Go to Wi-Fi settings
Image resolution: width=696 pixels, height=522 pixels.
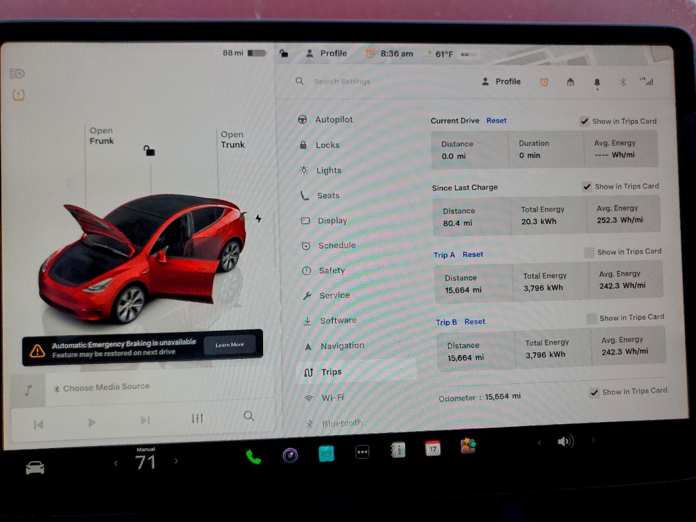[325, 398]
